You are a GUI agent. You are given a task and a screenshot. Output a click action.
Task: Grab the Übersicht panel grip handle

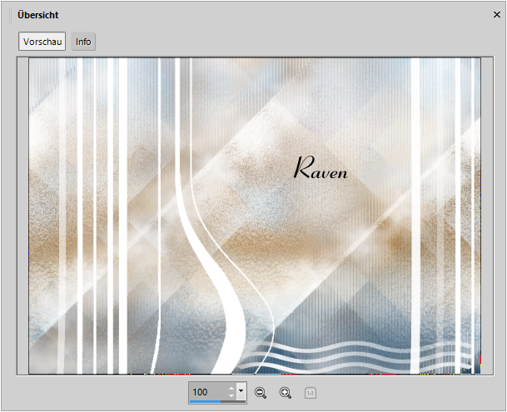click(10, 16)
